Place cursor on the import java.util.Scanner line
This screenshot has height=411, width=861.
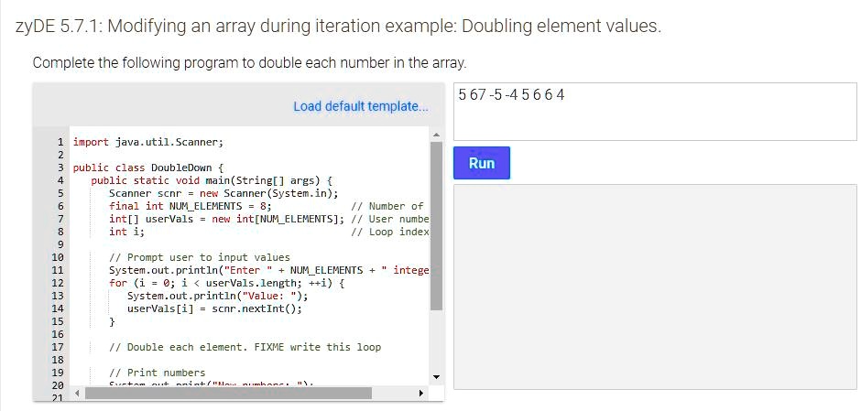[147, 142]
